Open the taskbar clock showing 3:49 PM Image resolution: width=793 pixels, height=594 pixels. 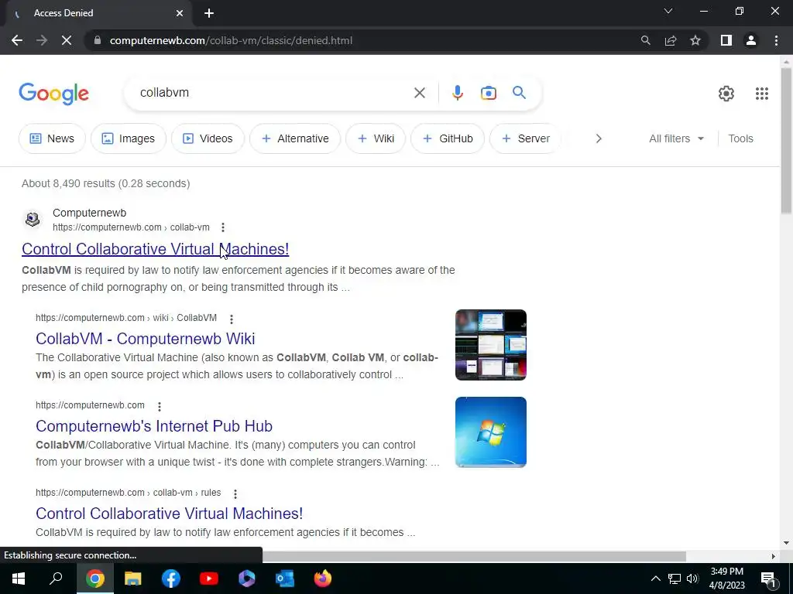click(726, 579)
